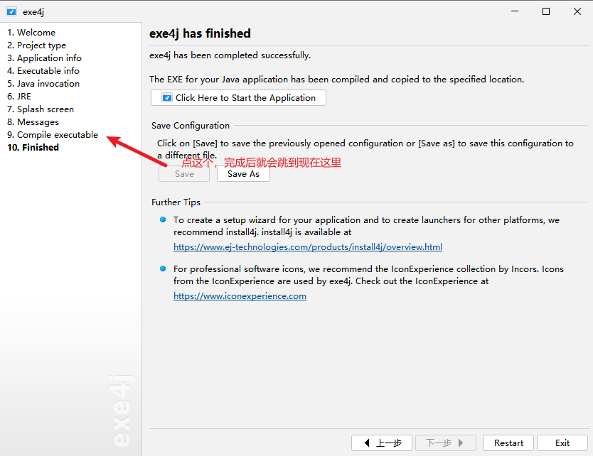Open the iconexperience.com link

click(x=240, y=296)
